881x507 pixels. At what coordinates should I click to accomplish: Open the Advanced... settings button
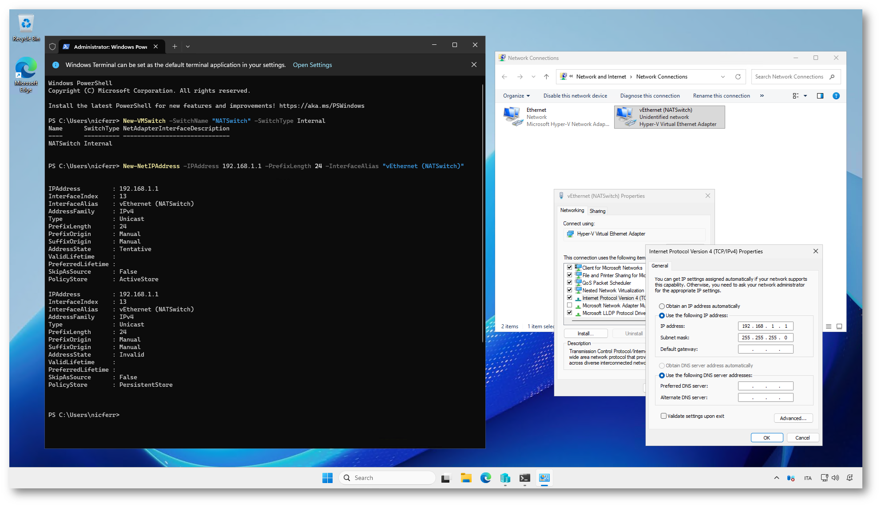(793, 418)
